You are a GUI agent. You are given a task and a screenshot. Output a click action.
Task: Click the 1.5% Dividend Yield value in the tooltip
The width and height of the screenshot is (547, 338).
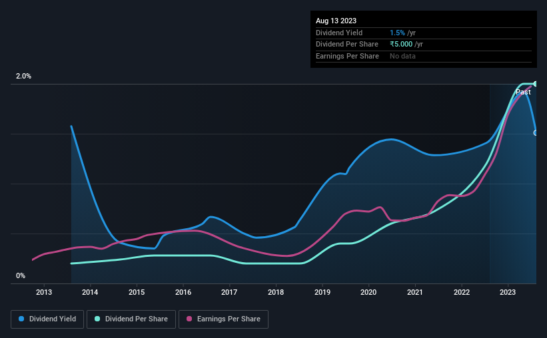click(397, 33)
